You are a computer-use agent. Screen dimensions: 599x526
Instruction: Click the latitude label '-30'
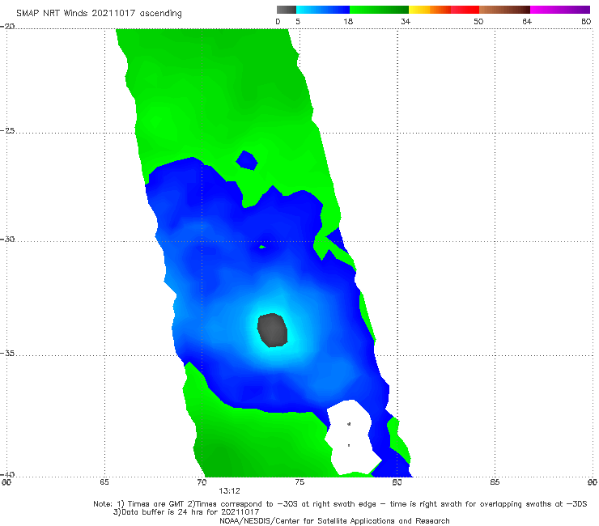click(7, 239)
